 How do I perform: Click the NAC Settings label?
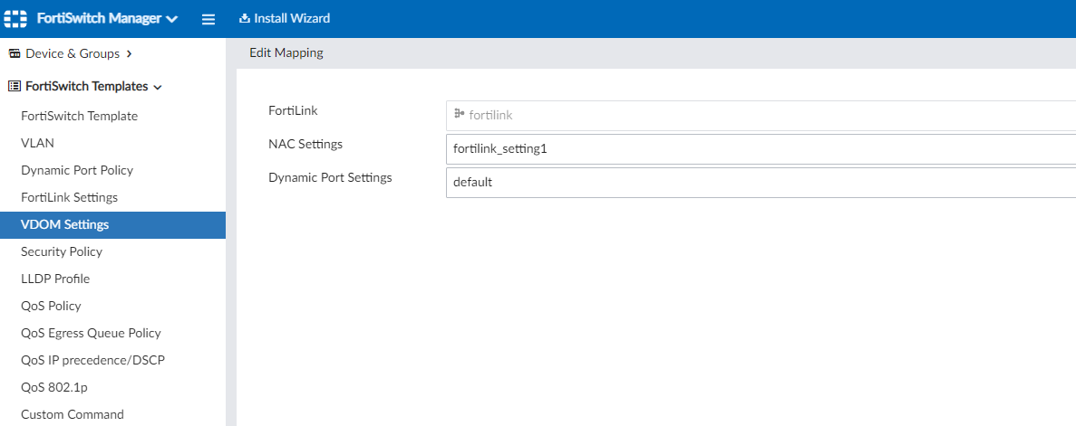pos(305,144)
